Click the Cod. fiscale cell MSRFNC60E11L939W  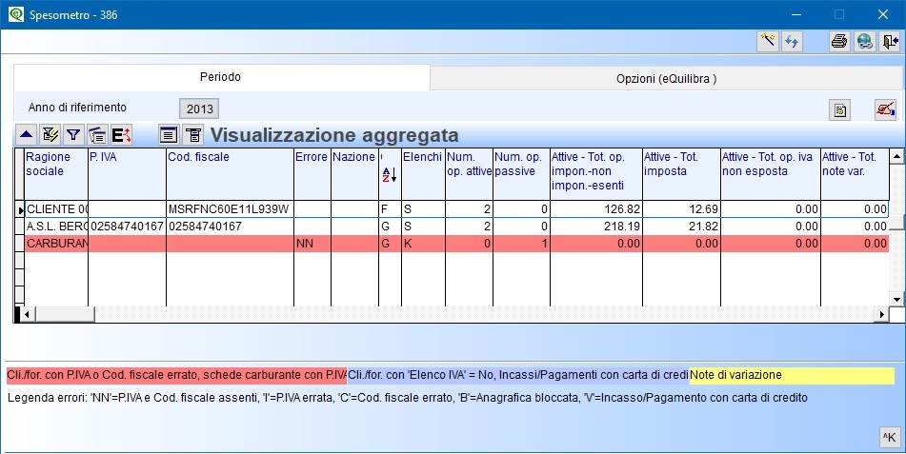(229, 208)
